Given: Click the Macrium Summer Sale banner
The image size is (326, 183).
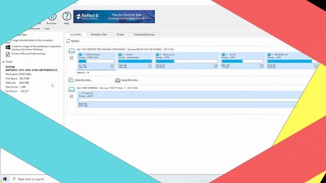Looking at the screenshot, I should pyautogui.click(x=114, y=17).
